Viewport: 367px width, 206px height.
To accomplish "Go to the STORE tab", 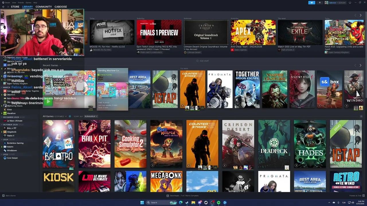I will [x=15, y=7].
